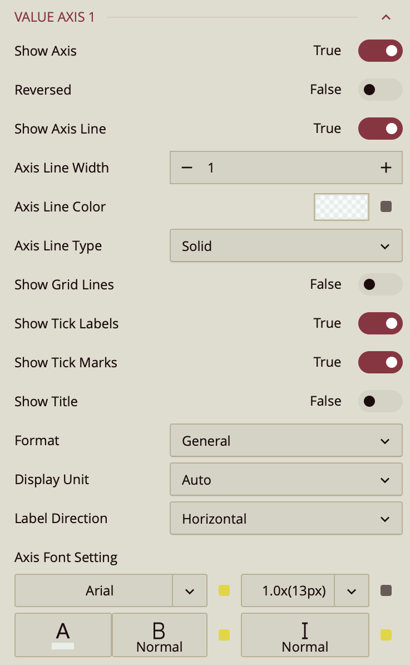410x665 pixels.
Task: Toggle the italic I Normal button
Action: pyautogui.click(x=305, y=635)
